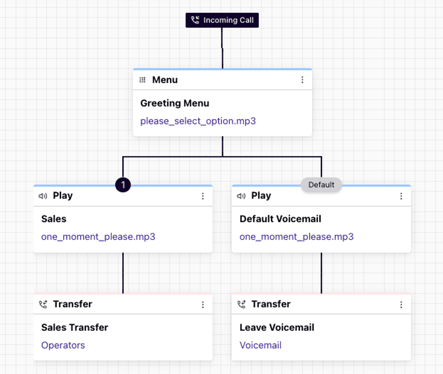Click the speaker icon on Sales Play node
This screenshot has height=374, width=443.
[x=43, y=196]
